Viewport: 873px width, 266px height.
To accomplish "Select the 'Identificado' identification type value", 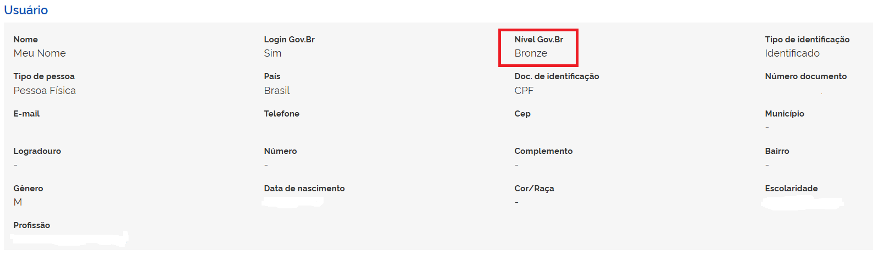I will pos(792,53).
